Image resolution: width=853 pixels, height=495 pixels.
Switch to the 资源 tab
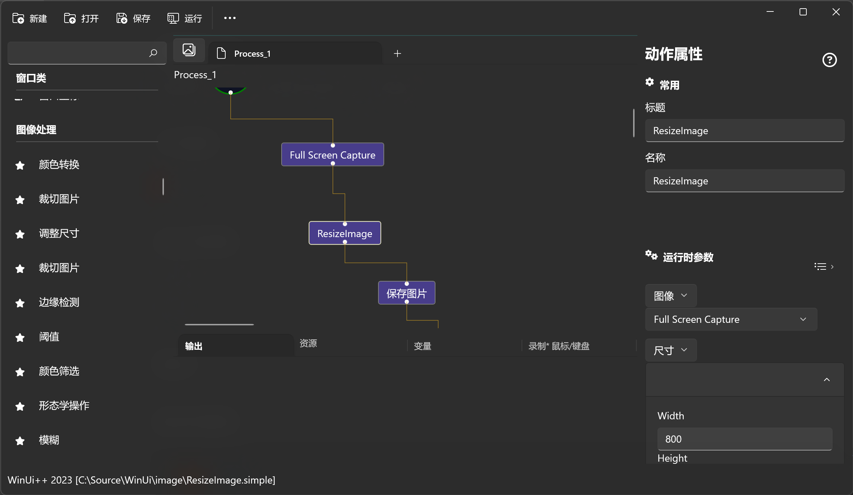pyautogui.click(x=308, y=343)
